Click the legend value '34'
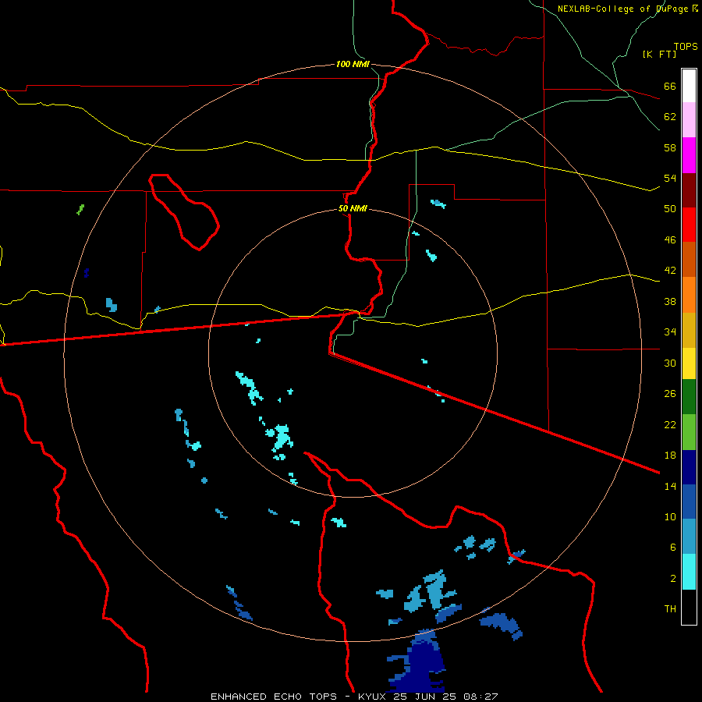The image size is (702, 702). click(x=670, y=331)
